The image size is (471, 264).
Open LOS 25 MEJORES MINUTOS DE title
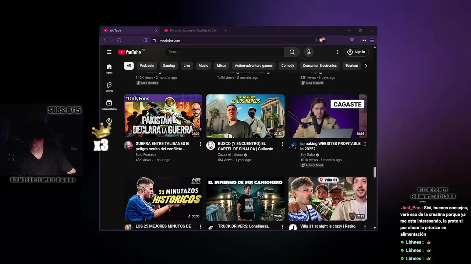pos(163,226)
